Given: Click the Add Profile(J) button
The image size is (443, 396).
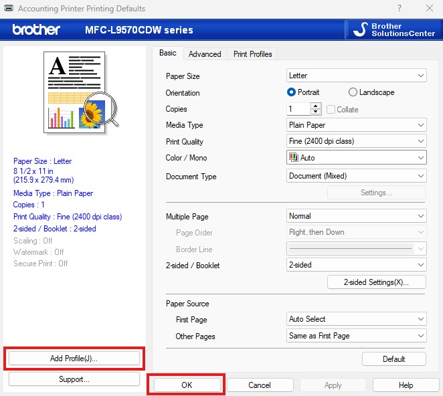Looking at the screenshot, I should pos(74,359).
